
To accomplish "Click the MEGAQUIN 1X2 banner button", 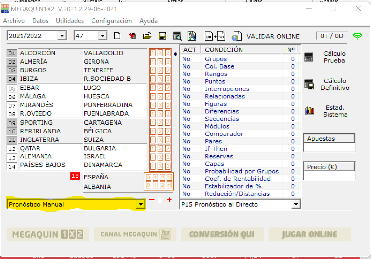I will point(48,234).
